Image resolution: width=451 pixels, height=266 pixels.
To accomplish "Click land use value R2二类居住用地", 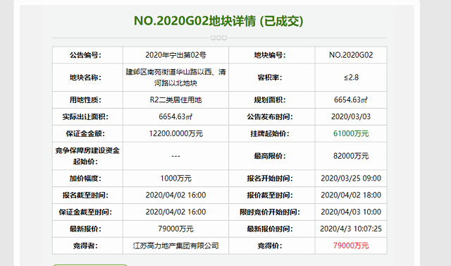I will [175, 100].
